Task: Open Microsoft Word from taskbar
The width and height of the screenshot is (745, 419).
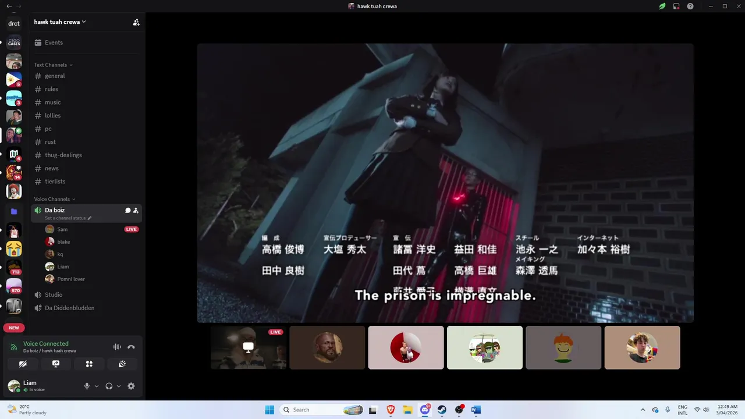Action: tap(476, 410)
